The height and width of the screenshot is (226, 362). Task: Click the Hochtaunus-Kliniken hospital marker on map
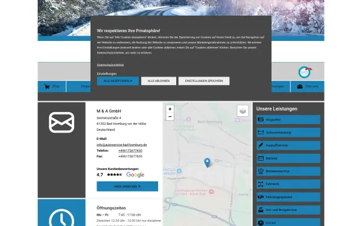click(211, 192)
